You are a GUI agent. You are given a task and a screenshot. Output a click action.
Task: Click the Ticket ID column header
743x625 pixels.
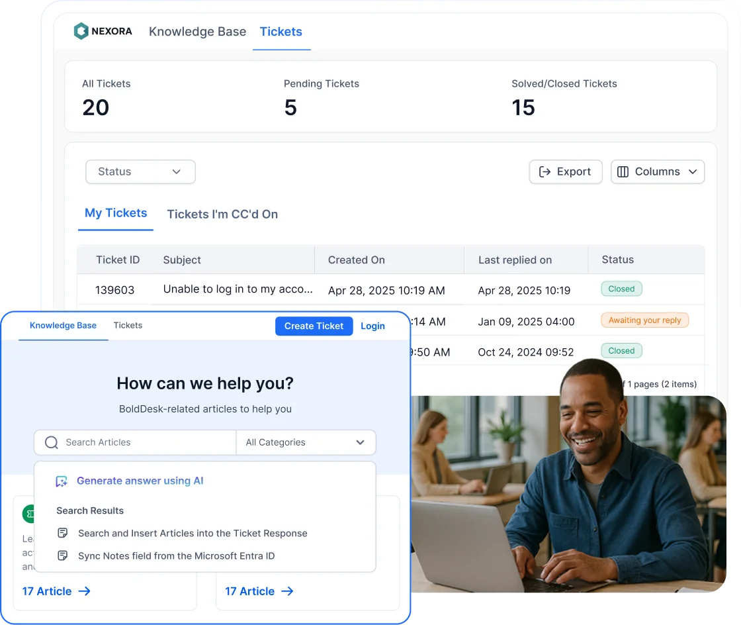[118, 260]
